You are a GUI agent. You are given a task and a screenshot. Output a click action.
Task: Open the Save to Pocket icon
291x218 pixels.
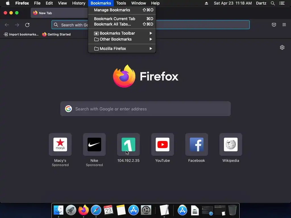click(x=274, y=25)
